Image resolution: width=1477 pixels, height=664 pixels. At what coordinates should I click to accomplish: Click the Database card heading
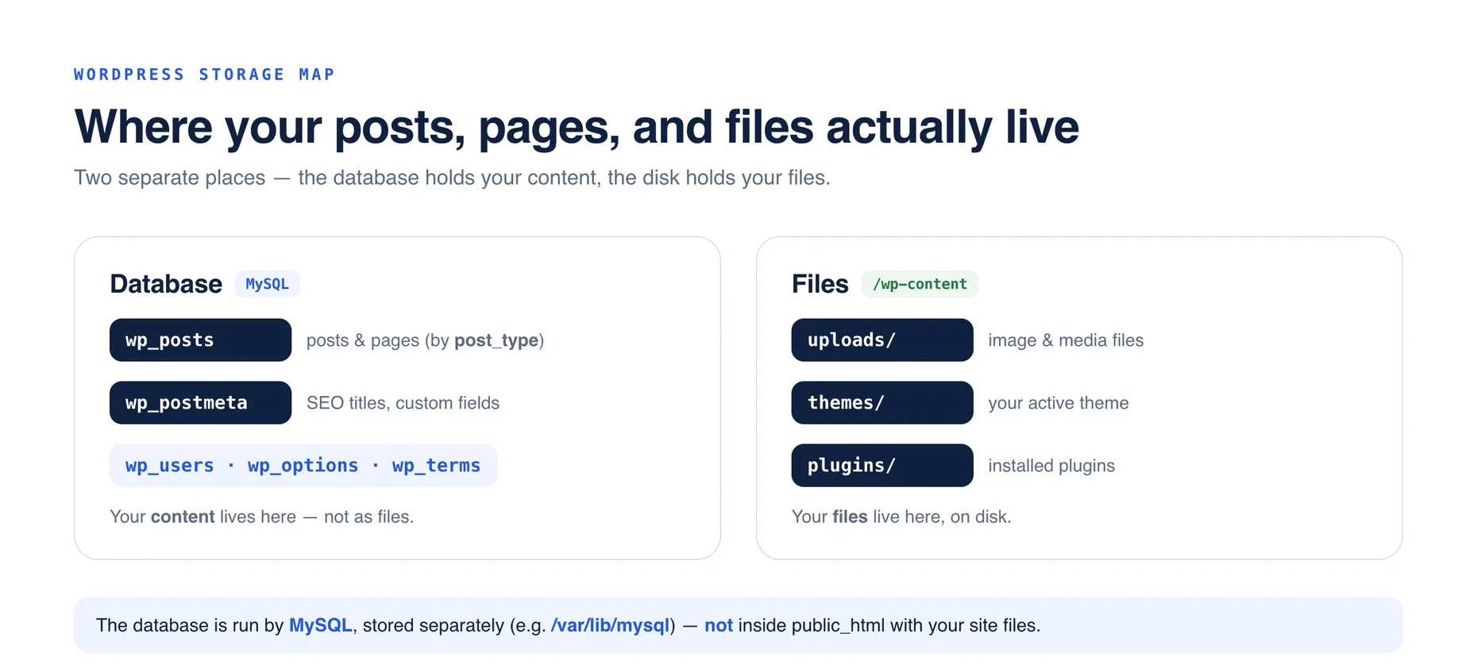[x=166, y=284]
